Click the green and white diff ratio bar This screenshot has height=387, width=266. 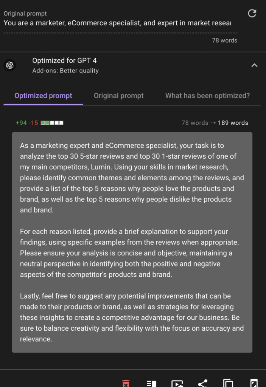[52, 123]
